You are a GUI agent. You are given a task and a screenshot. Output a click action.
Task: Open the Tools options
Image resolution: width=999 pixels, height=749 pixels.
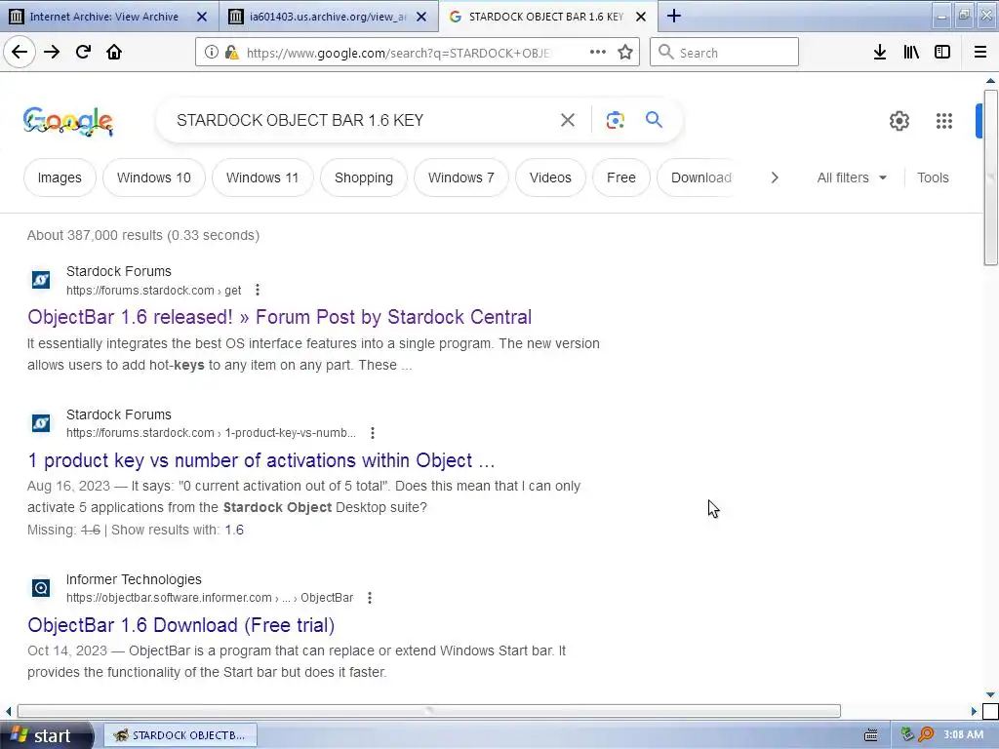[933, 177]
